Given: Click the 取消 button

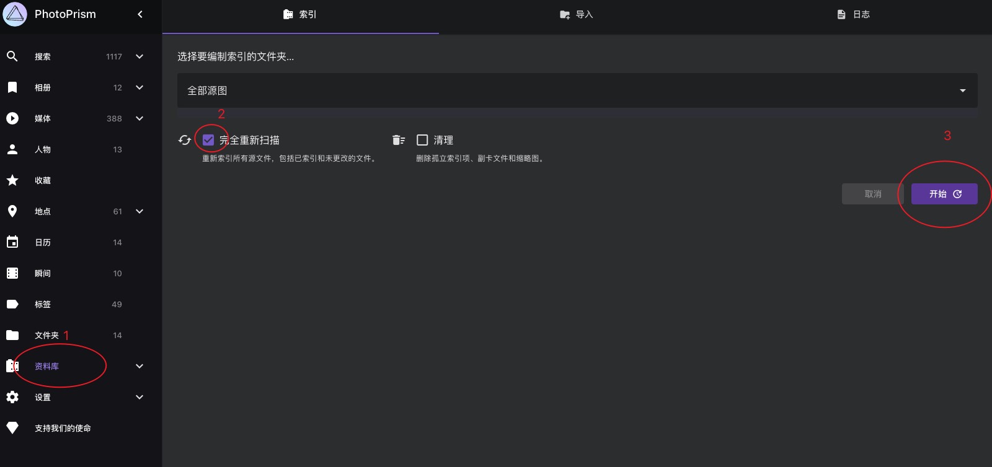Looking at the screenshot, I should [873, 194].
